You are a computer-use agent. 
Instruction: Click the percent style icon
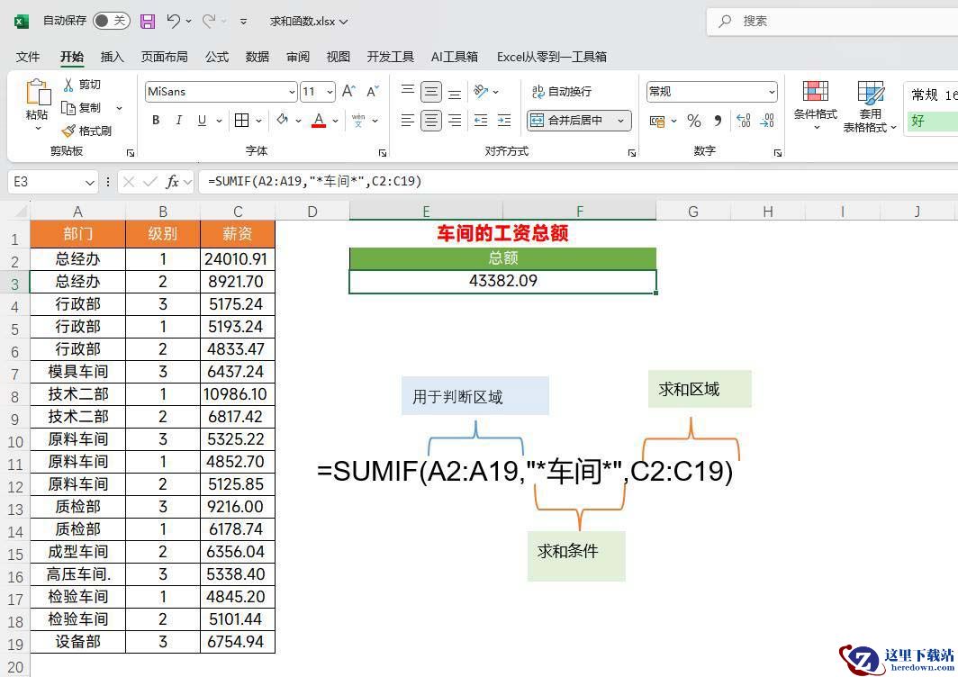pyautogui.click(x=693, y=121)
